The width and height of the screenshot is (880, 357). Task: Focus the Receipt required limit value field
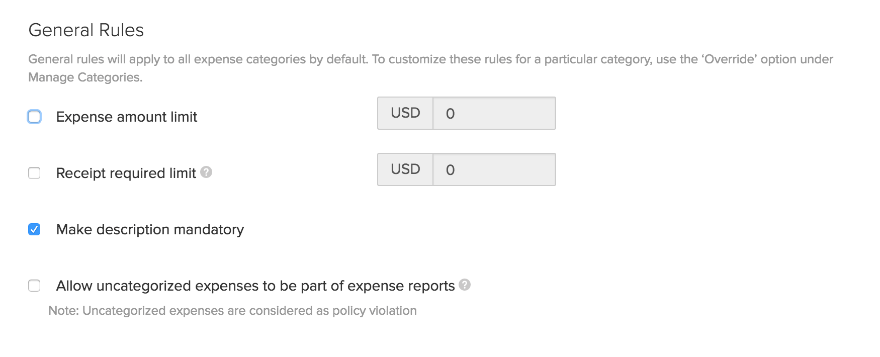(494, 169)
